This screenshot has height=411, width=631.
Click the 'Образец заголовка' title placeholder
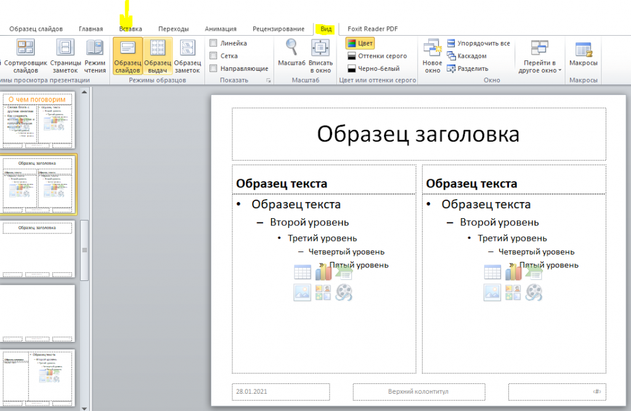tap(418, 134)
